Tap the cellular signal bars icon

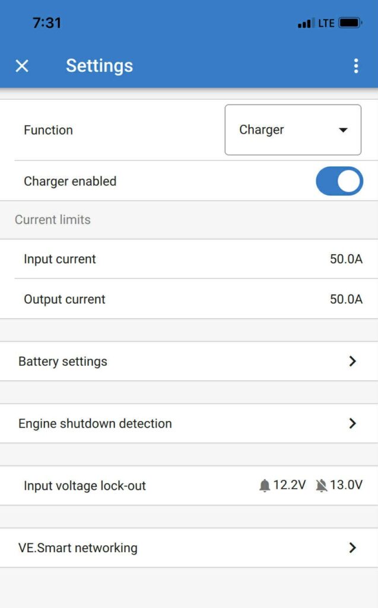(x=306, y=24)
